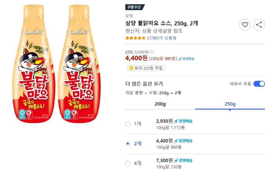The width and height of the screenshot is (265, 172).
Task: Click 로켓배송 badge next to 4,400원 red price
Action: pos(186,59)
